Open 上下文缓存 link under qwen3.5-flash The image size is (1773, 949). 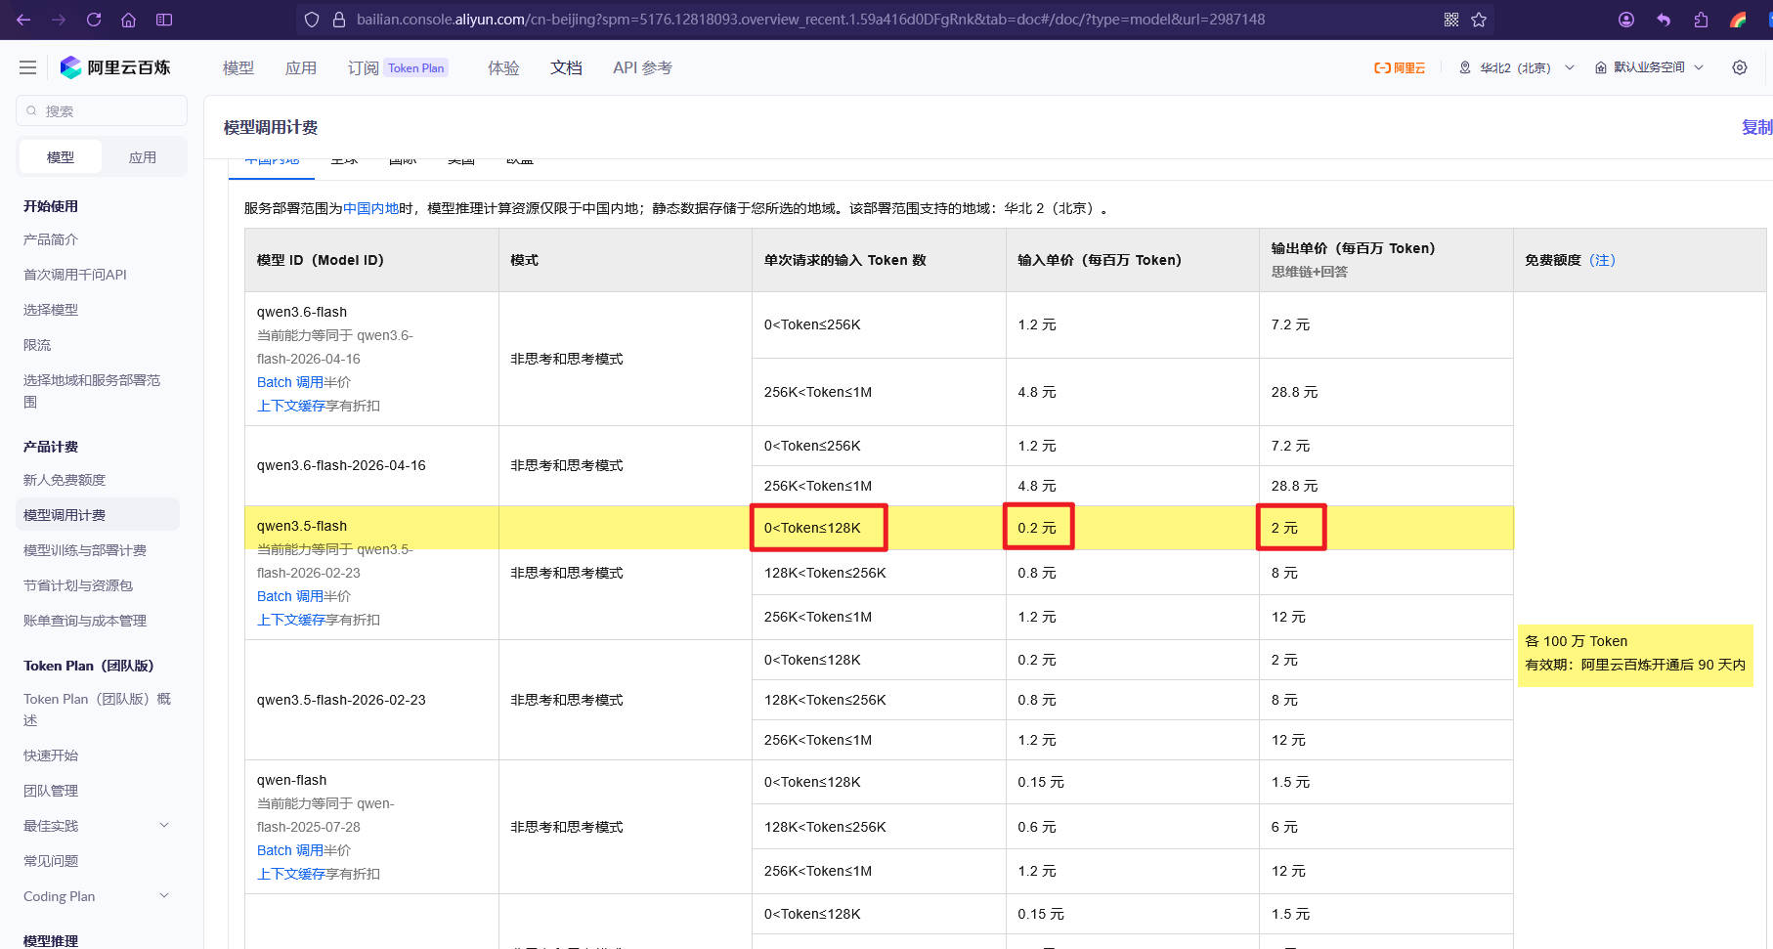291,620
